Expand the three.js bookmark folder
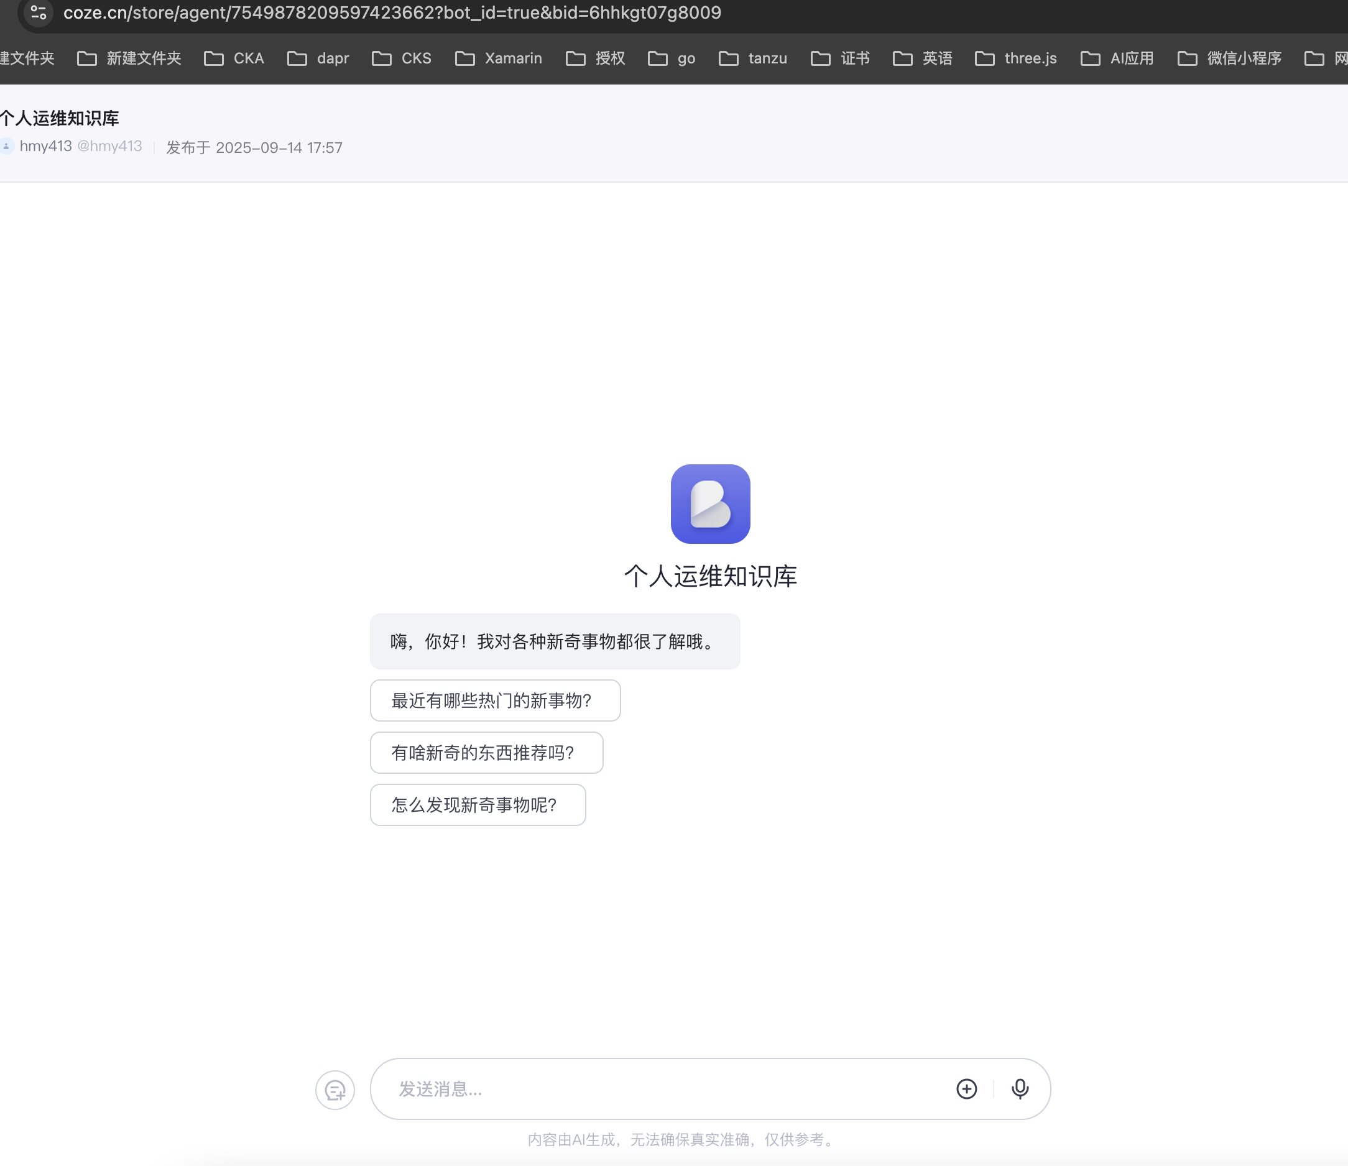The height and width of the screenshot is (1166, 1348). click(1016, 58)
